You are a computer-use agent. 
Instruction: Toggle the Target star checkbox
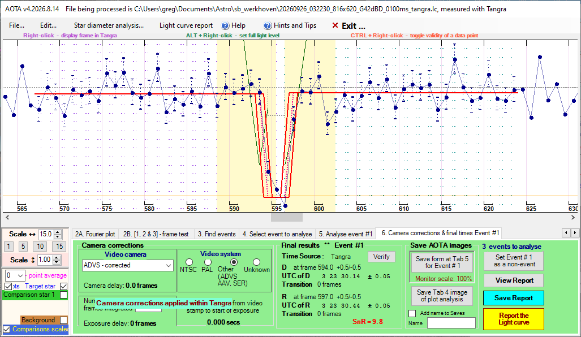64,286
